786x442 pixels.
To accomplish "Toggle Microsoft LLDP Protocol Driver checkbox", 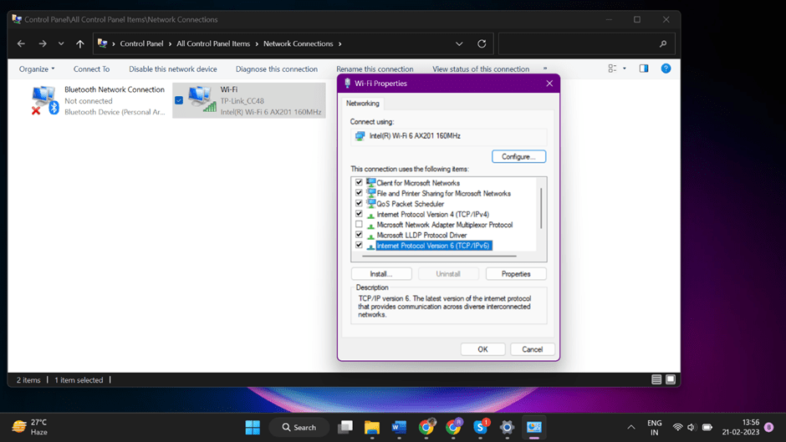I will point(359,235).
